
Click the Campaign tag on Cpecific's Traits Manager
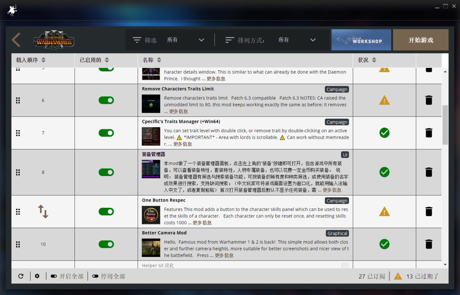[x=337, y=122]
